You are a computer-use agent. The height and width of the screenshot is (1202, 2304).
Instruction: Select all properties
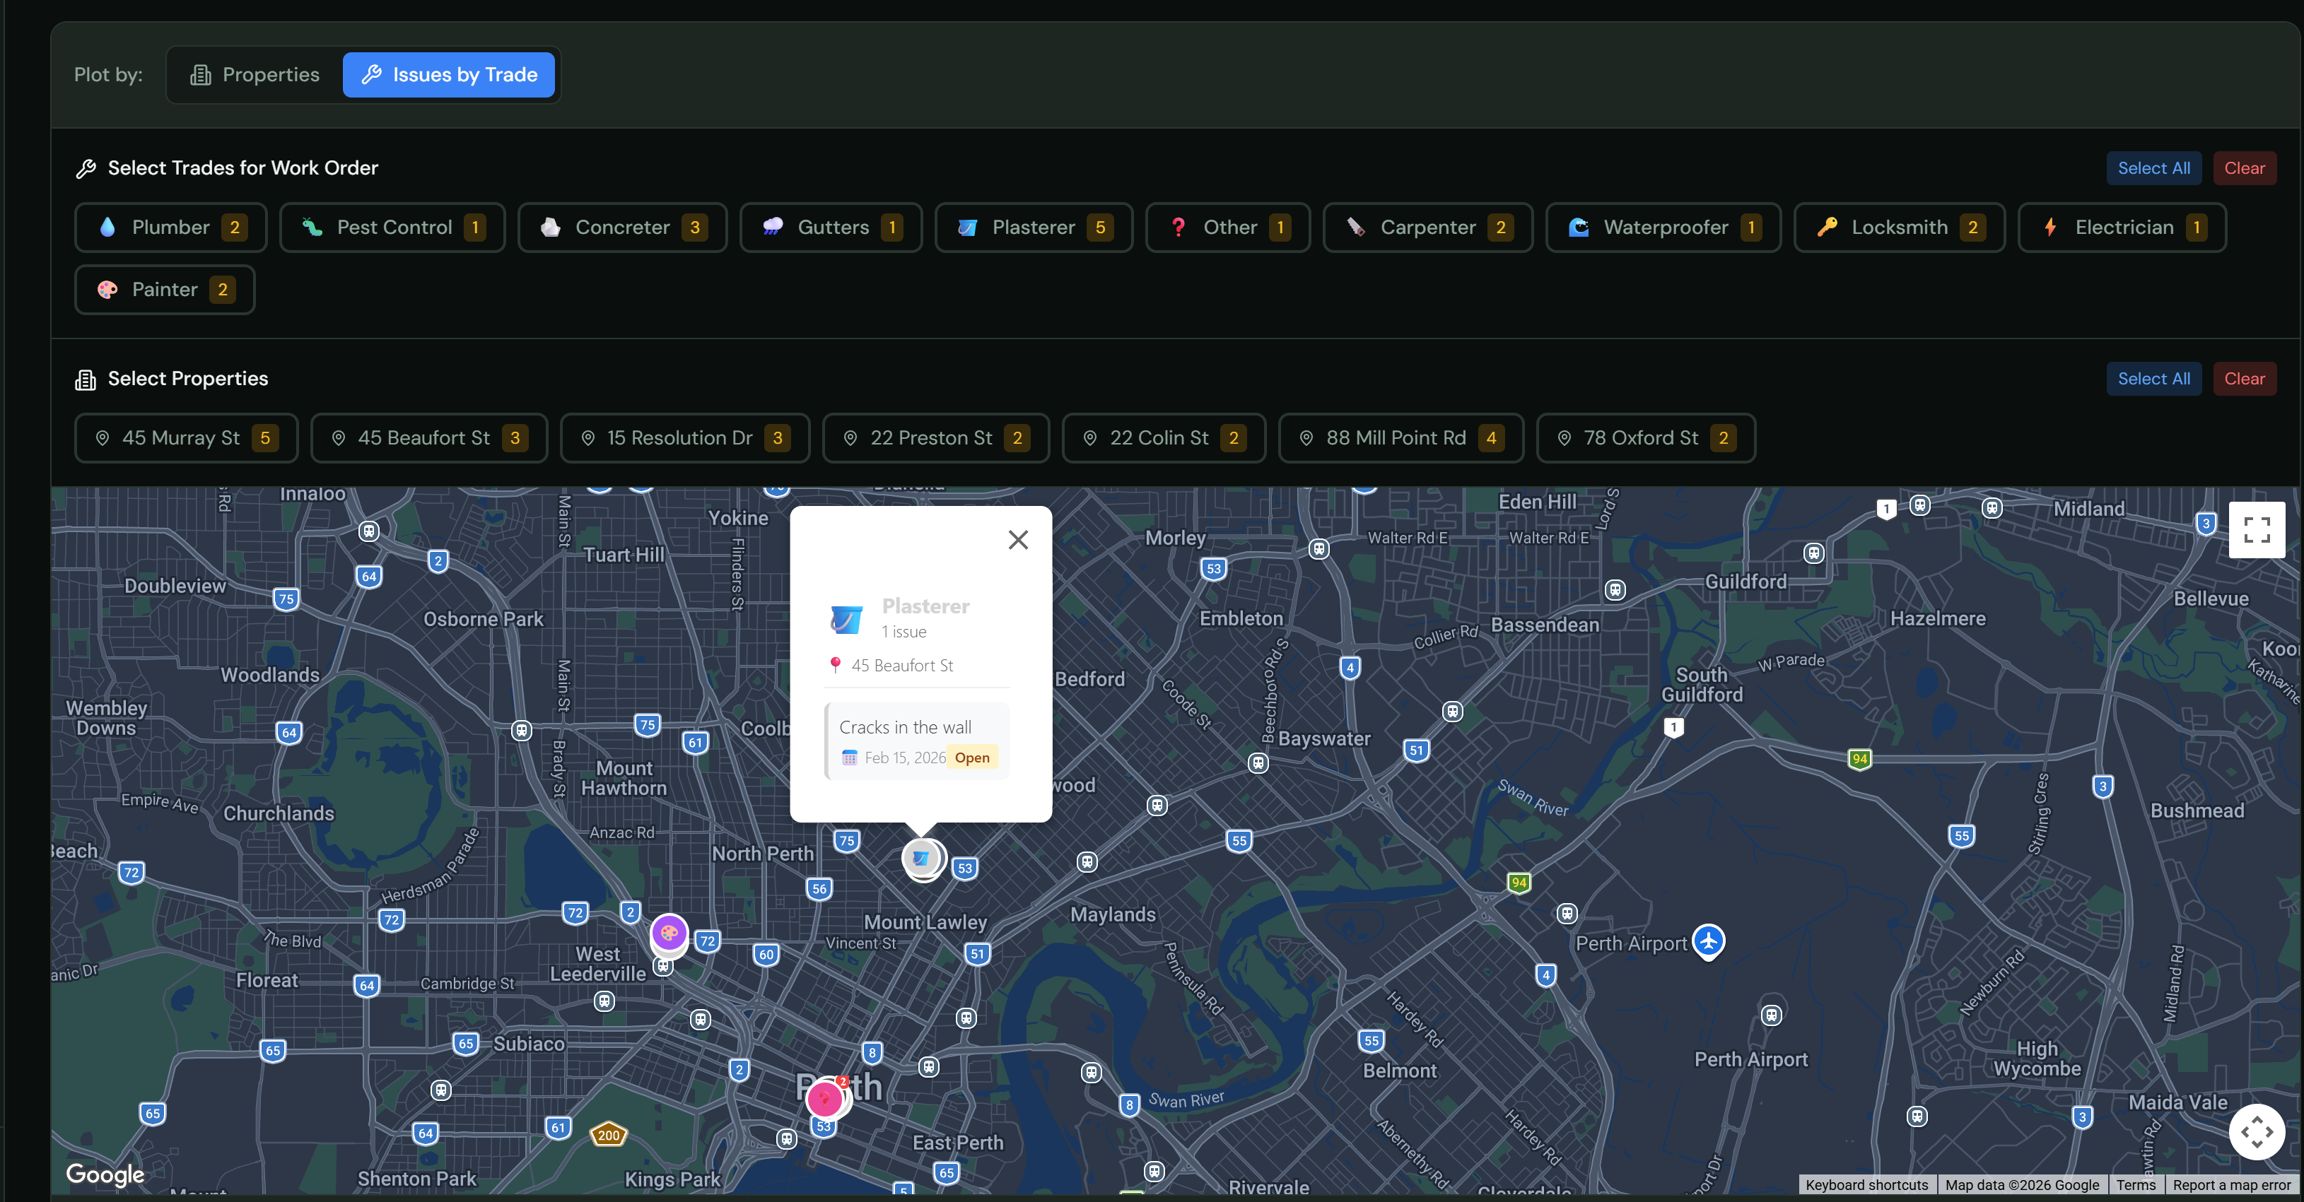(2153, 379)
